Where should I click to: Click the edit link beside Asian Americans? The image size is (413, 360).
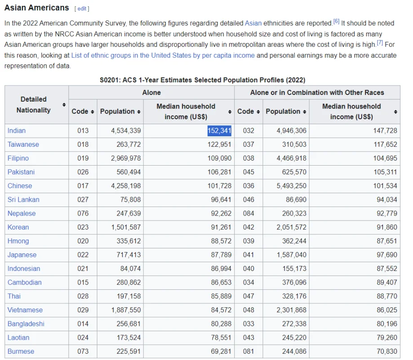click(82, 9)
